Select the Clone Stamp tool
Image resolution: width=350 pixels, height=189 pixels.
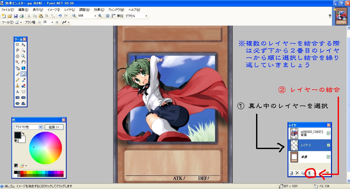click(17, 86)
